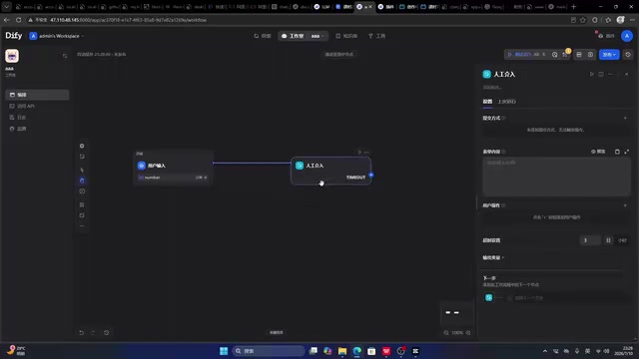The height and width of the screenshot is (359, 639).
Task: Open the environment variables icon
Action: coord(579,55)
